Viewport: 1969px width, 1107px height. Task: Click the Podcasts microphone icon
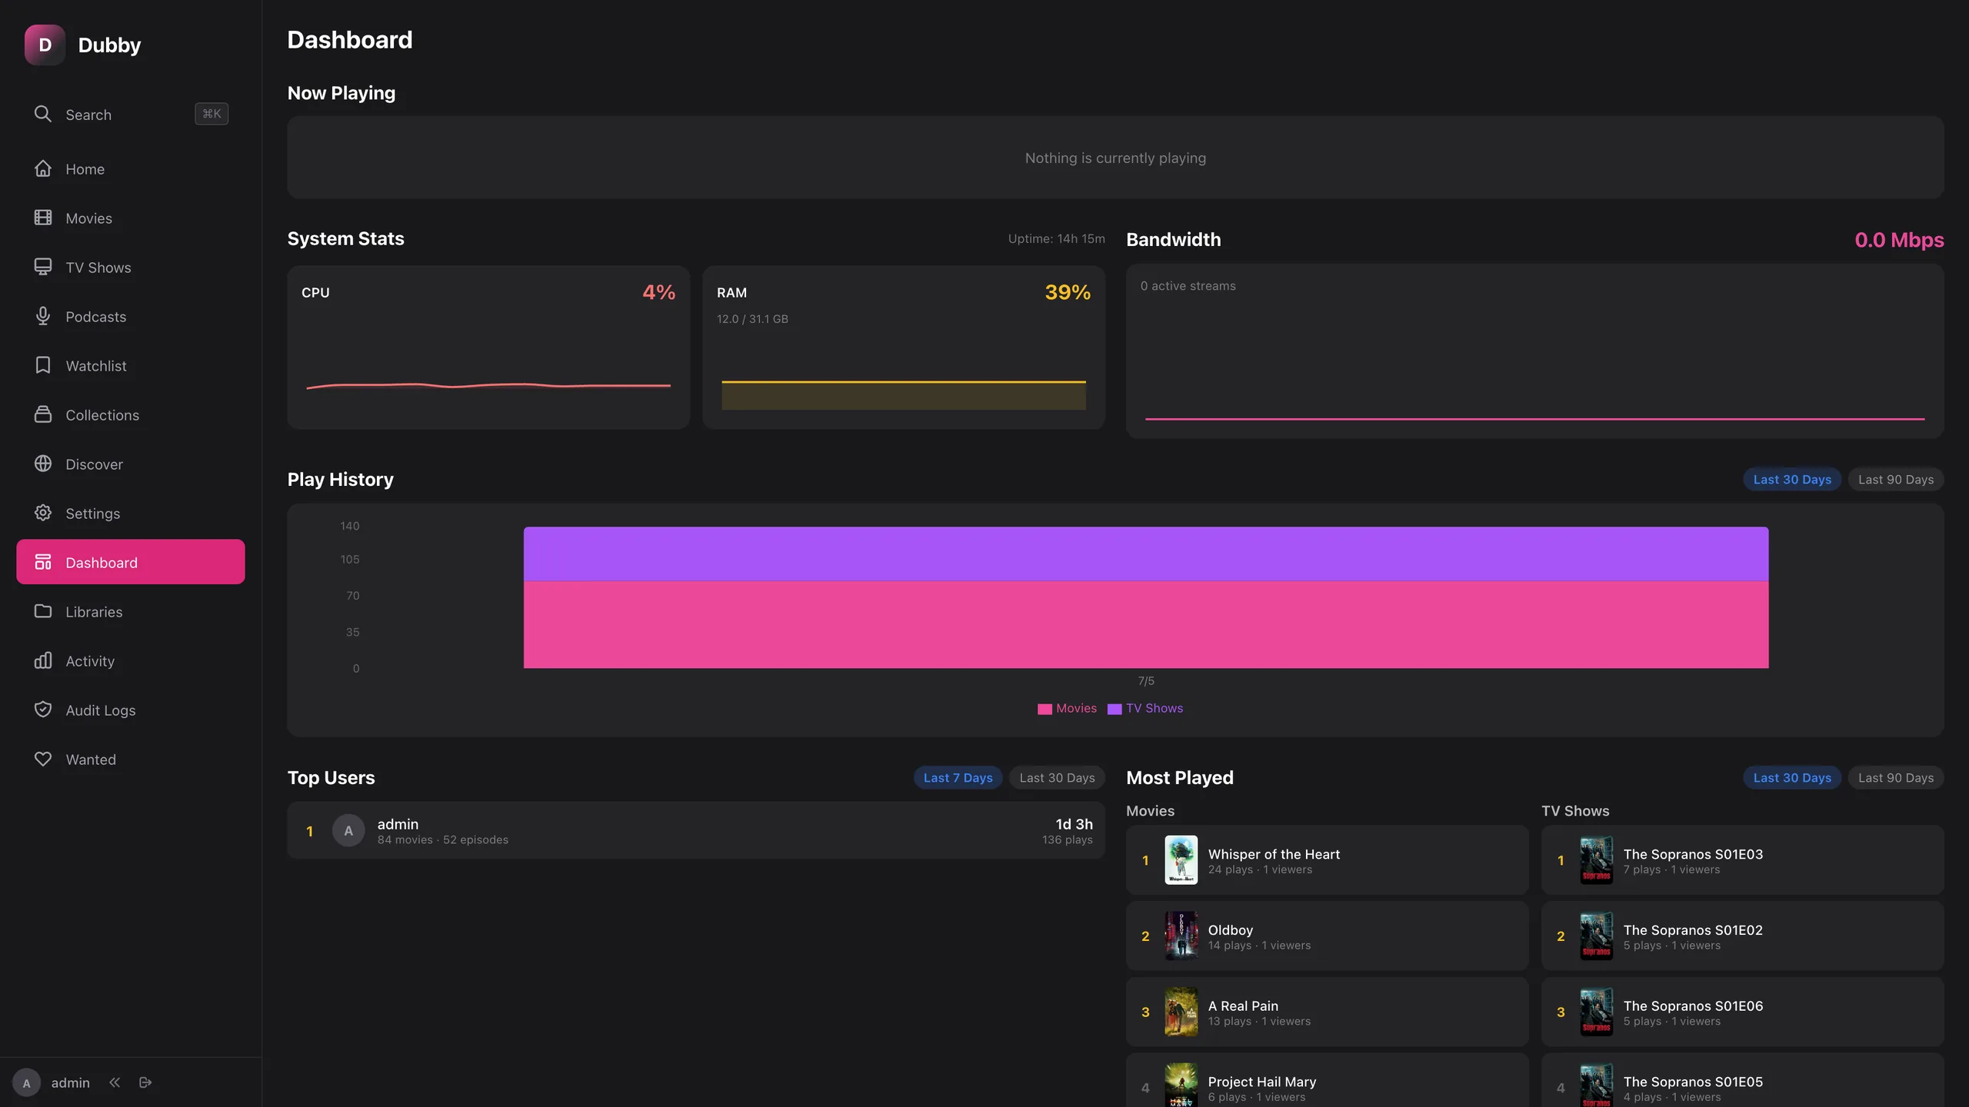(x=43, y=316)
